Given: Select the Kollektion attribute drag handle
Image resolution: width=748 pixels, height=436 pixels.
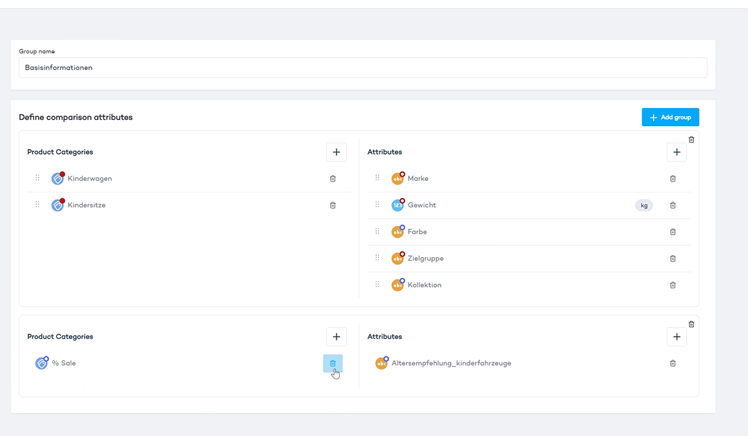Looking at the screenshot, I should tap(377, 284).
